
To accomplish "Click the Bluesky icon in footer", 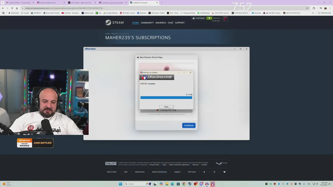I will [x=225, y=172].
